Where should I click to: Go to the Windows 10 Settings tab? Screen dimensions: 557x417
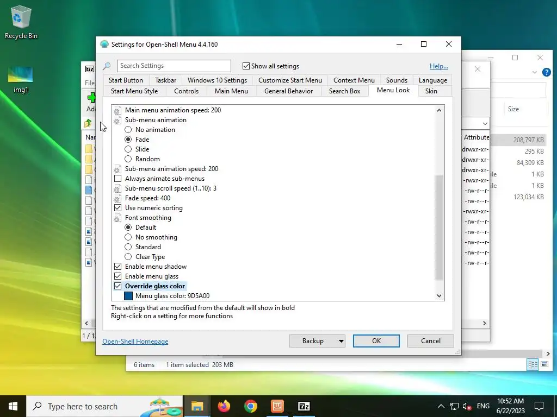tap(217, 80)
